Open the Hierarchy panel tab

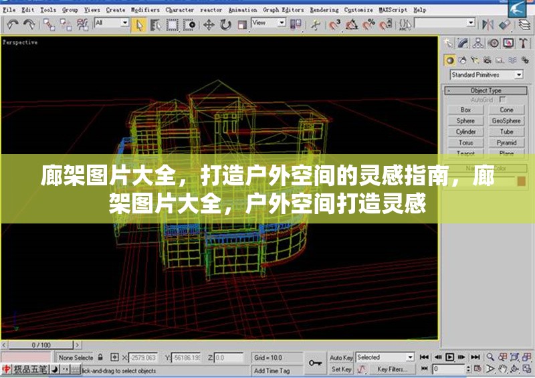pyautogui.click(x=478, y=43)
